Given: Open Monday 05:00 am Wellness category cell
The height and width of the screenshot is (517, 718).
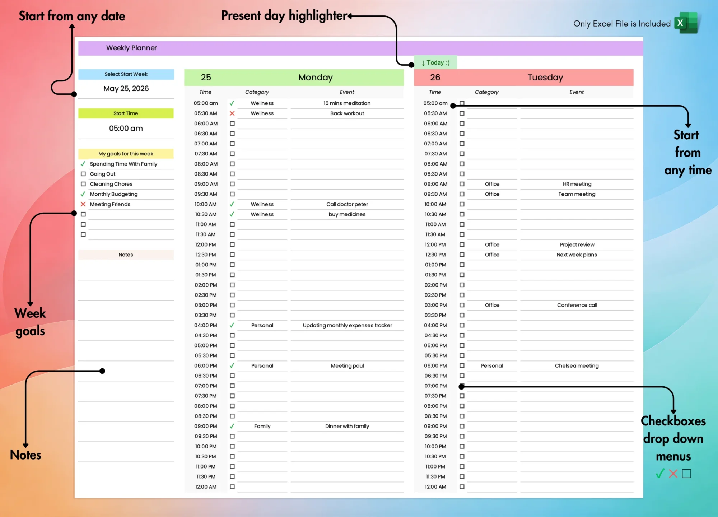Looking at the screenshot, I should tap(262, 103).
